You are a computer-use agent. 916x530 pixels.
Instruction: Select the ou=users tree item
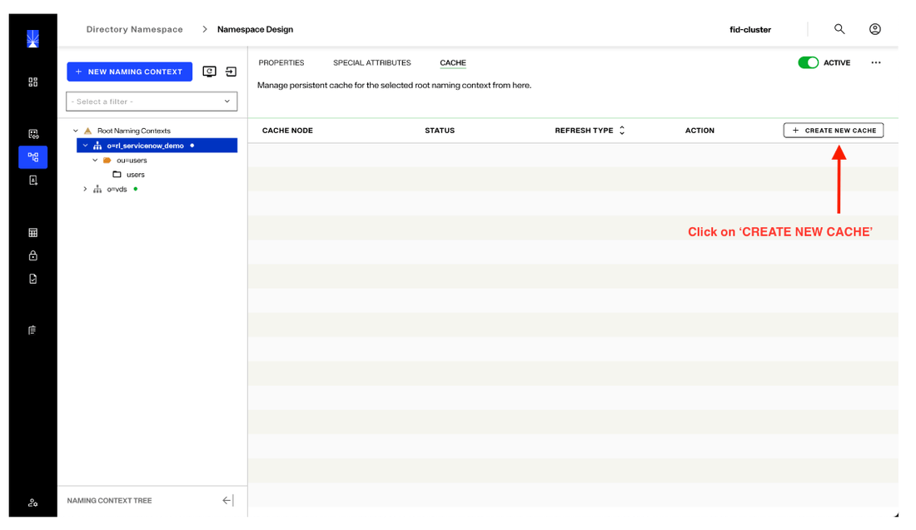coord(132,160)
